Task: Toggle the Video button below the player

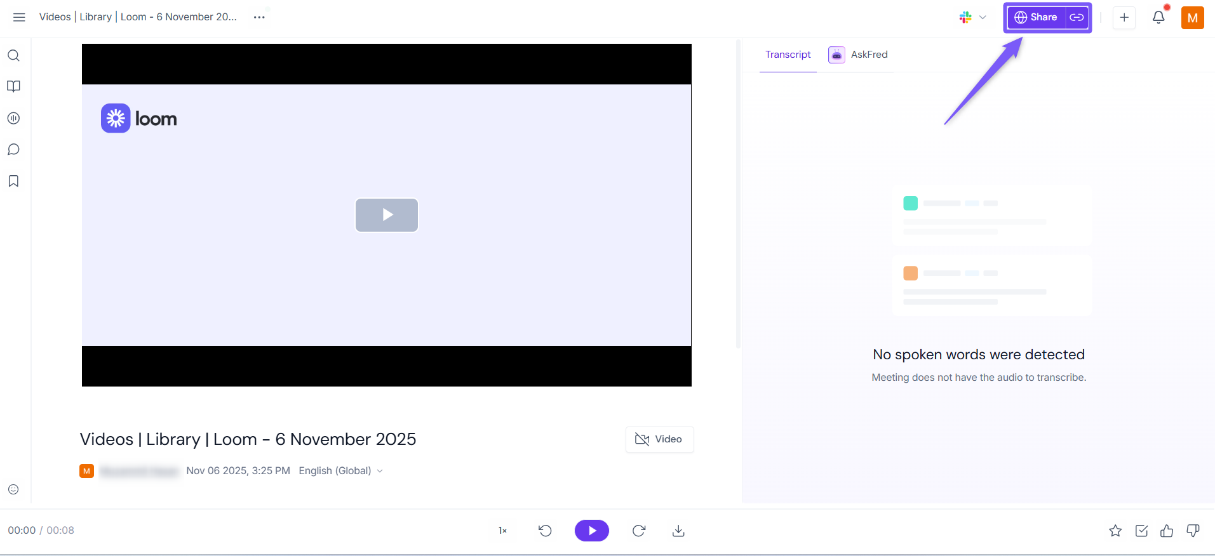Action: [659, 439]
